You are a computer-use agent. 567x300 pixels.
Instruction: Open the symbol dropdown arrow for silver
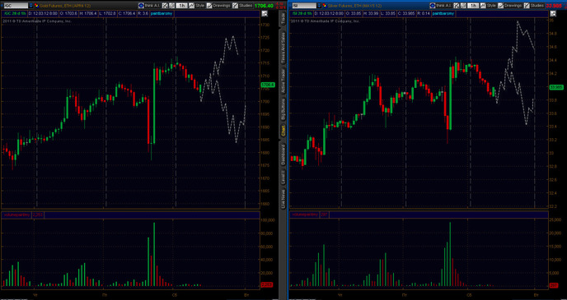(x=319, y=6)
